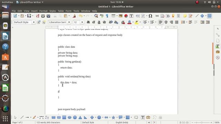
Task: Toggle Underline formatting
Action: [x=99, y=22]
